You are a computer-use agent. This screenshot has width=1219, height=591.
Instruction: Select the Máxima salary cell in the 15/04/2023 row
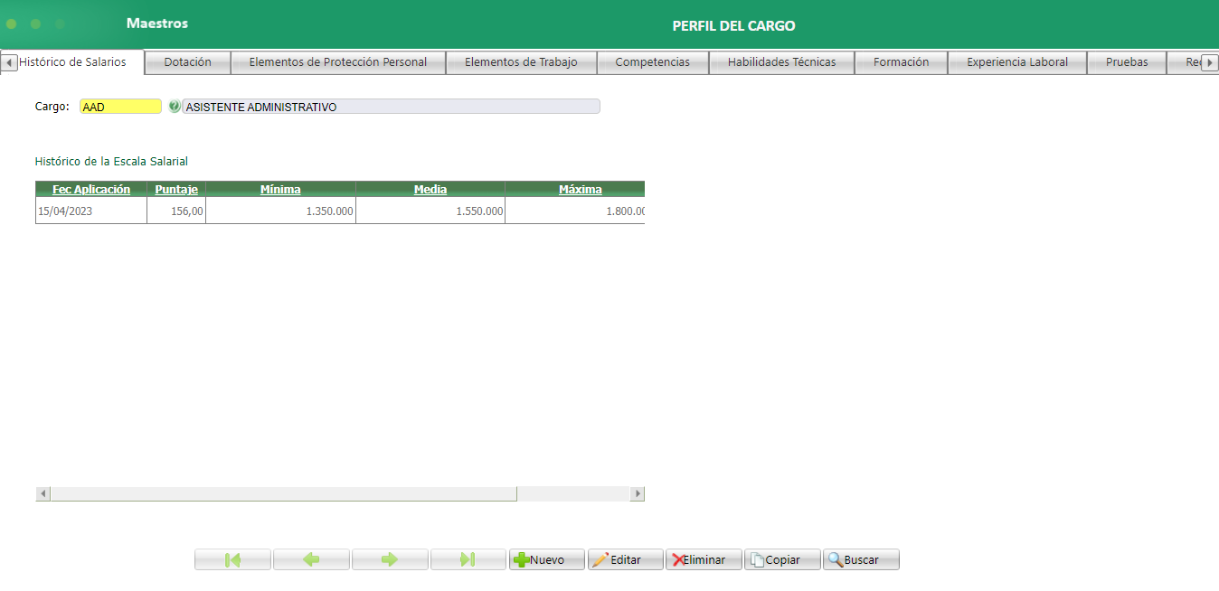(x=575, y=211)
